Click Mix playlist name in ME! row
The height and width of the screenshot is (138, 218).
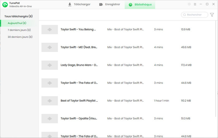point(126,47)
